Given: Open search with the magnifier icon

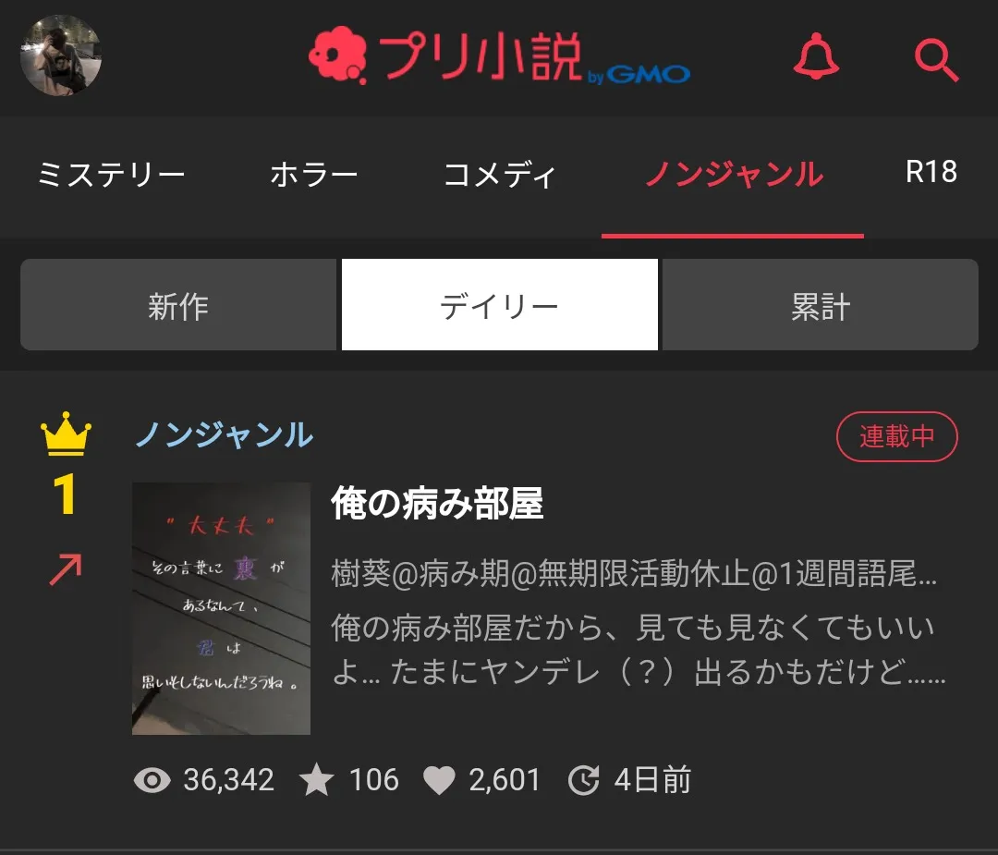Looking at the screenshot, I should pyautogui.click(x=936, y=60).
